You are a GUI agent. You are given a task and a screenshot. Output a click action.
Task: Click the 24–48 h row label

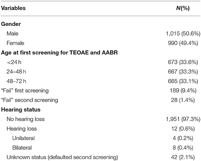(x=16, y=72)
